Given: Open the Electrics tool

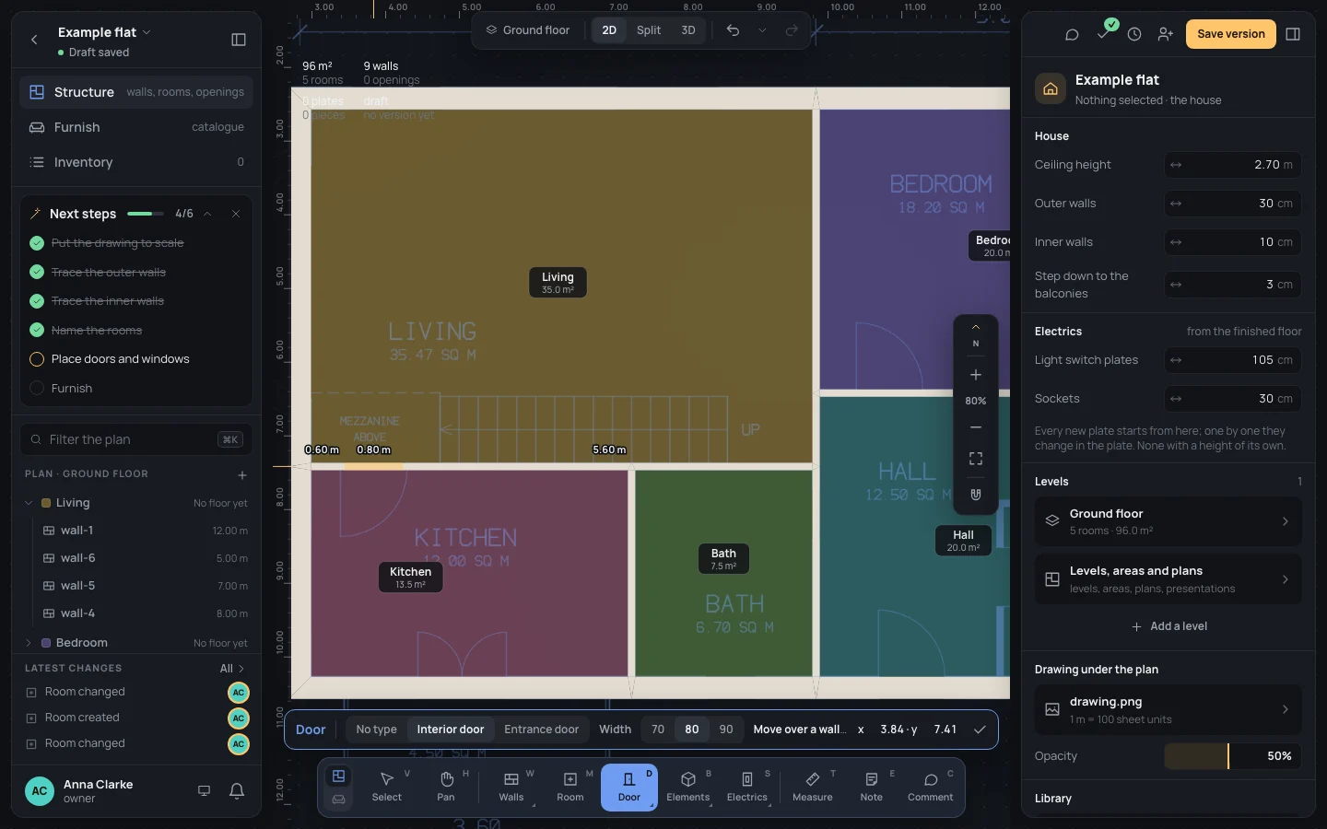Looking at the screenshot, I should 746,788.
